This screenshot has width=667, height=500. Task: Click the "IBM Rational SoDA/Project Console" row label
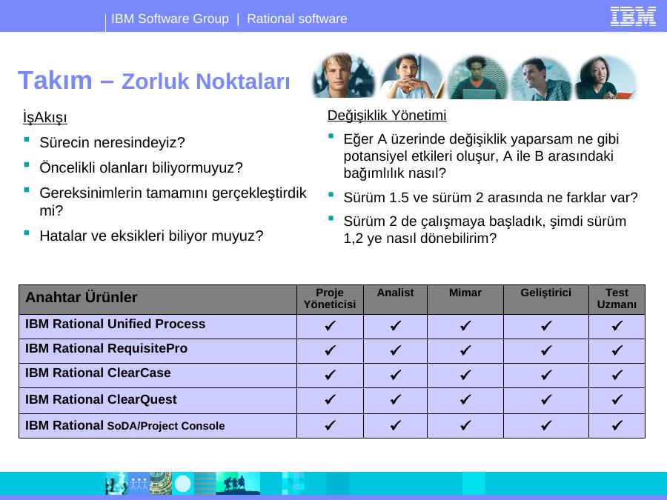tap(125, 426)
